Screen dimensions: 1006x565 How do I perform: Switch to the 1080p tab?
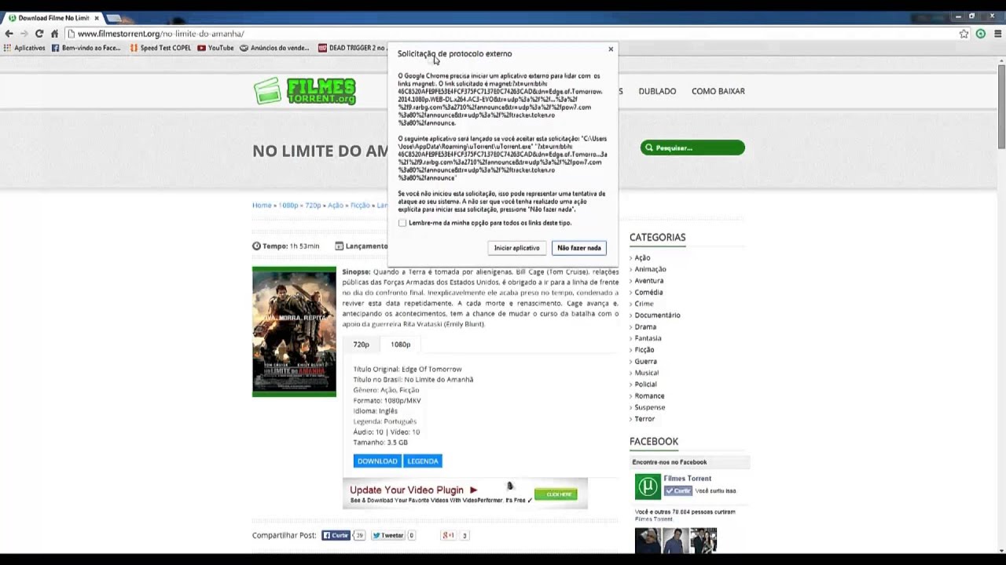[401, 344]
